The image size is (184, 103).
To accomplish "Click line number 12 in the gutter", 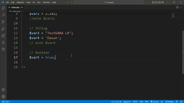I will (16, 33).
